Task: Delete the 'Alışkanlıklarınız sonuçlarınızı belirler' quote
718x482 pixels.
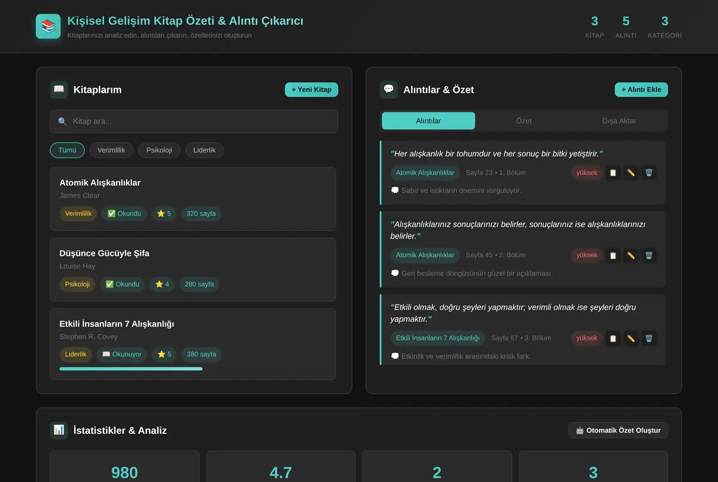Action: [649, 255]
